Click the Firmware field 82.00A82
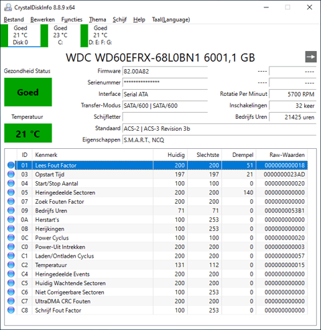Screen dimensions: 321x330 [165, 72]
